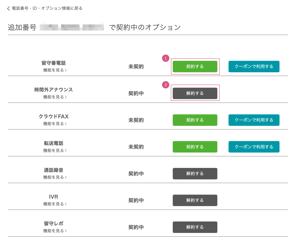Screen dimensions: 299x244
Task: View features of 通話録音
Action: pyautogui.click(x=55, y=178)
